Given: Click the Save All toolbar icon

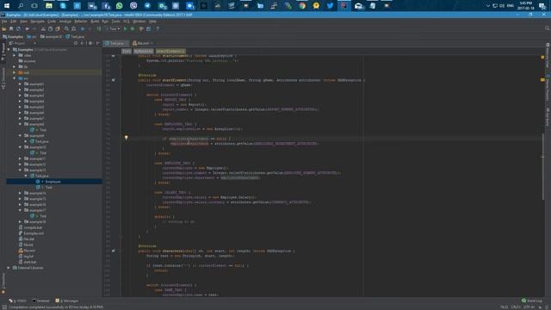Looking at the screenshot, I should tap(11, 28).
